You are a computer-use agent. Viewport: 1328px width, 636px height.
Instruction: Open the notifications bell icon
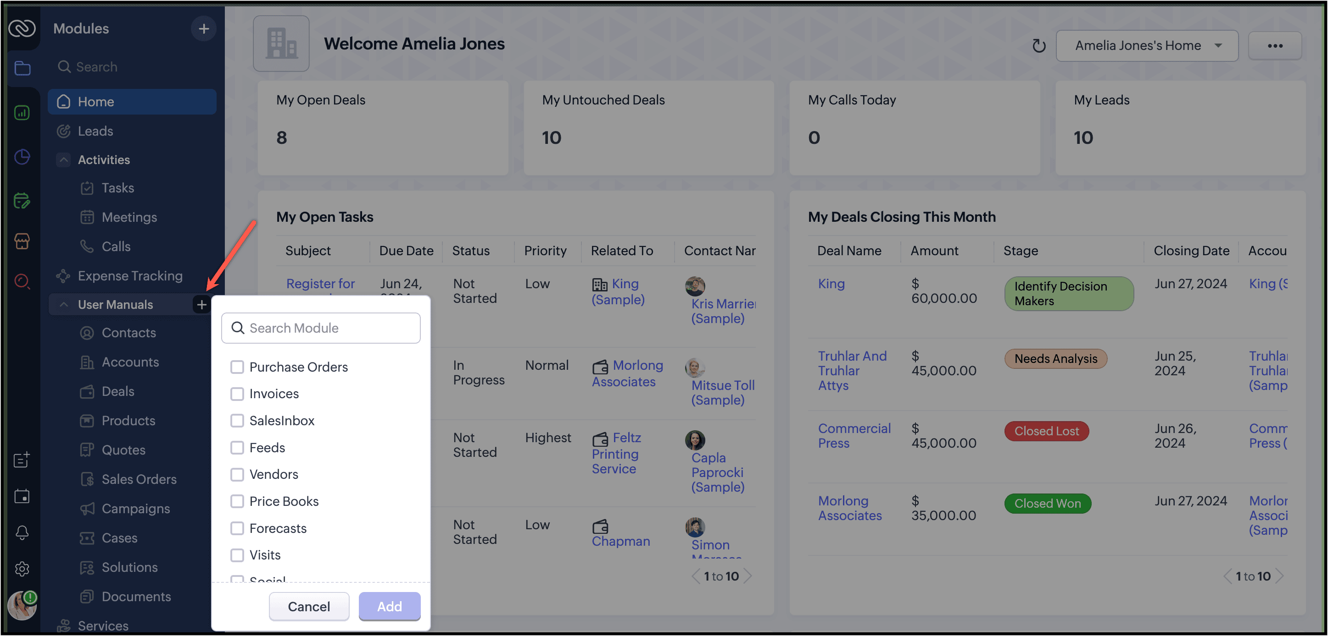(22, 532)
